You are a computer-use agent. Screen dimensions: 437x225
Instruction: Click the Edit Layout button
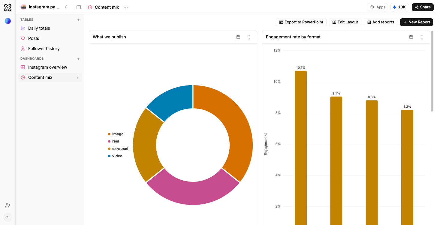tap(345, 22)
